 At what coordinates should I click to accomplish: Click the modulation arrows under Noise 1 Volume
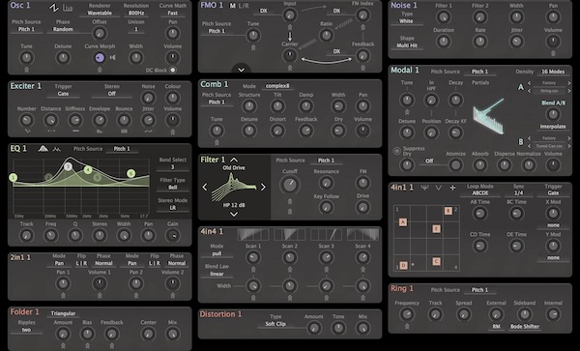click(x=553, y=53)
